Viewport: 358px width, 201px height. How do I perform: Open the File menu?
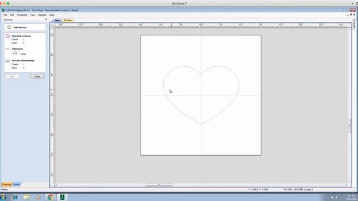5,15
